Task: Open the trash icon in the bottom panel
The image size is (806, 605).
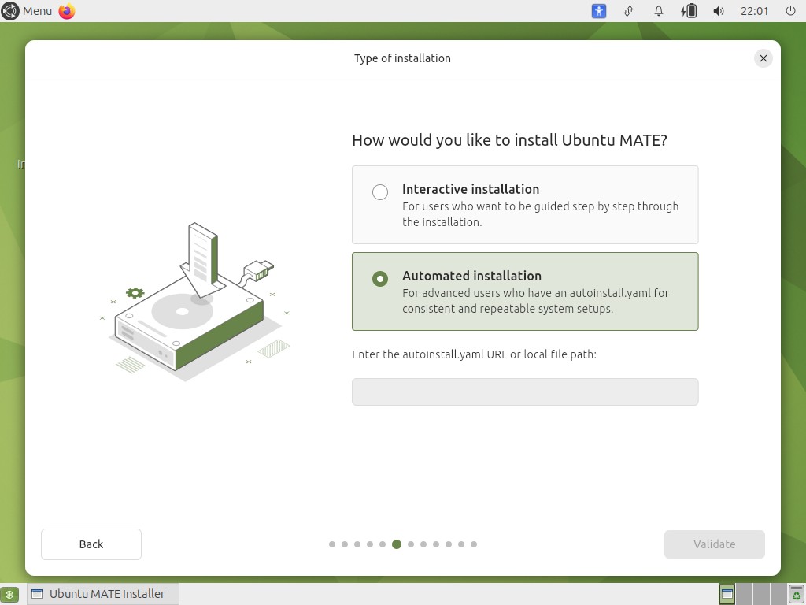Action: point(797,594)
